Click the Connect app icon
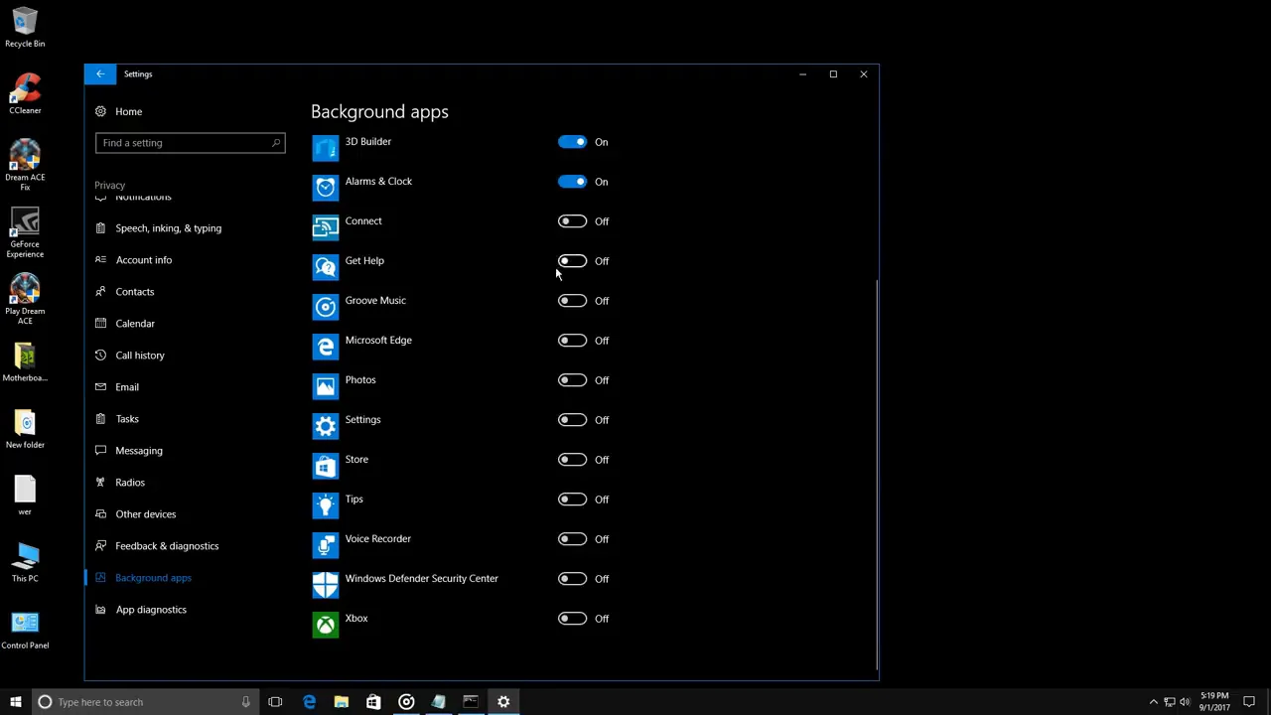 (325, 227)
